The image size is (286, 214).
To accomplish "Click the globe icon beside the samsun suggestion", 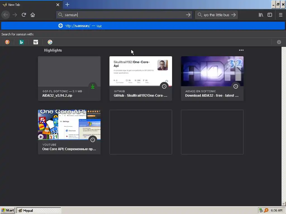I will (x=61, y=26).
